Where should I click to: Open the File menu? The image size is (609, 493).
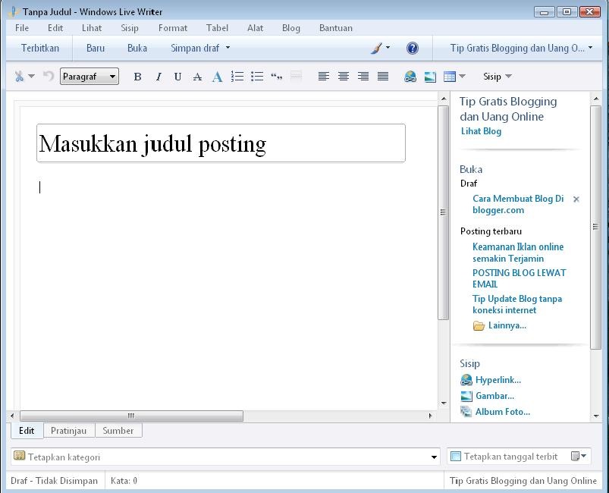(x=22, y=28)
